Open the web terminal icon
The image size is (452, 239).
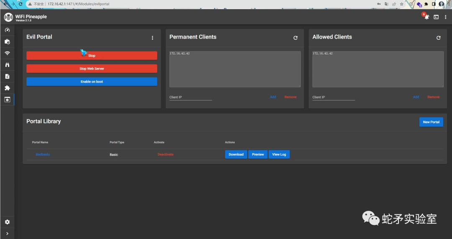(436, 17)
